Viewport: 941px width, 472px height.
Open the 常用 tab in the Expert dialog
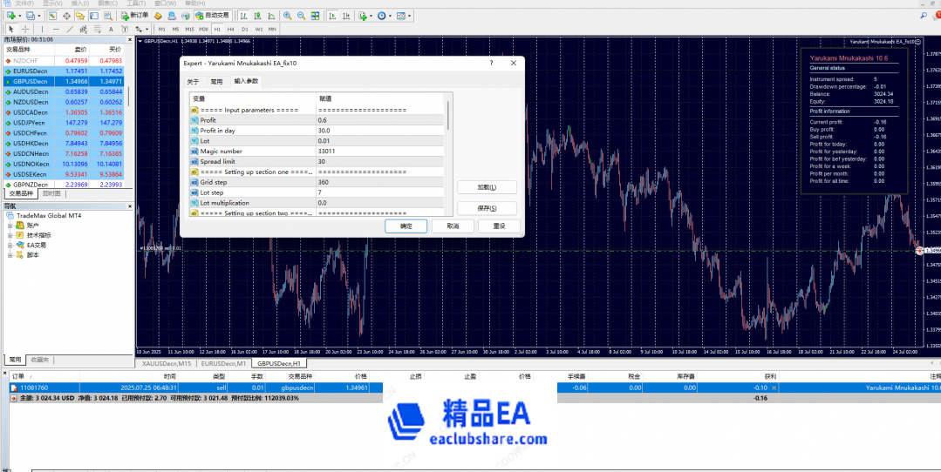pos(216,82)
